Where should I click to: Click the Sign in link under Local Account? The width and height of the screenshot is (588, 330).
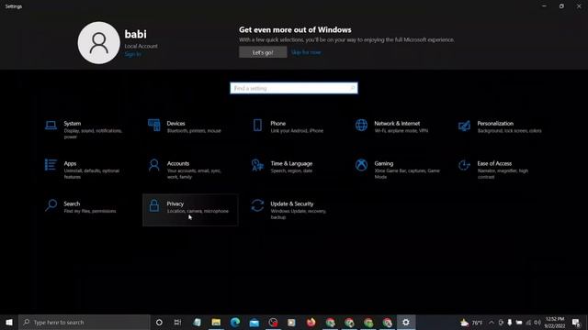(132, 54)
